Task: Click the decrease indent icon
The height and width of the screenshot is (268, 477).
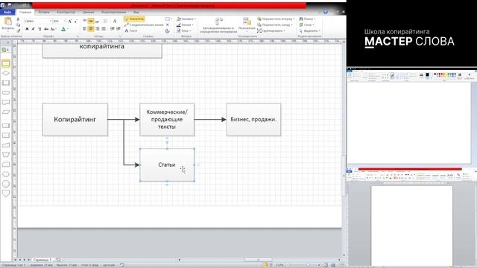Action: click(113, 29)
